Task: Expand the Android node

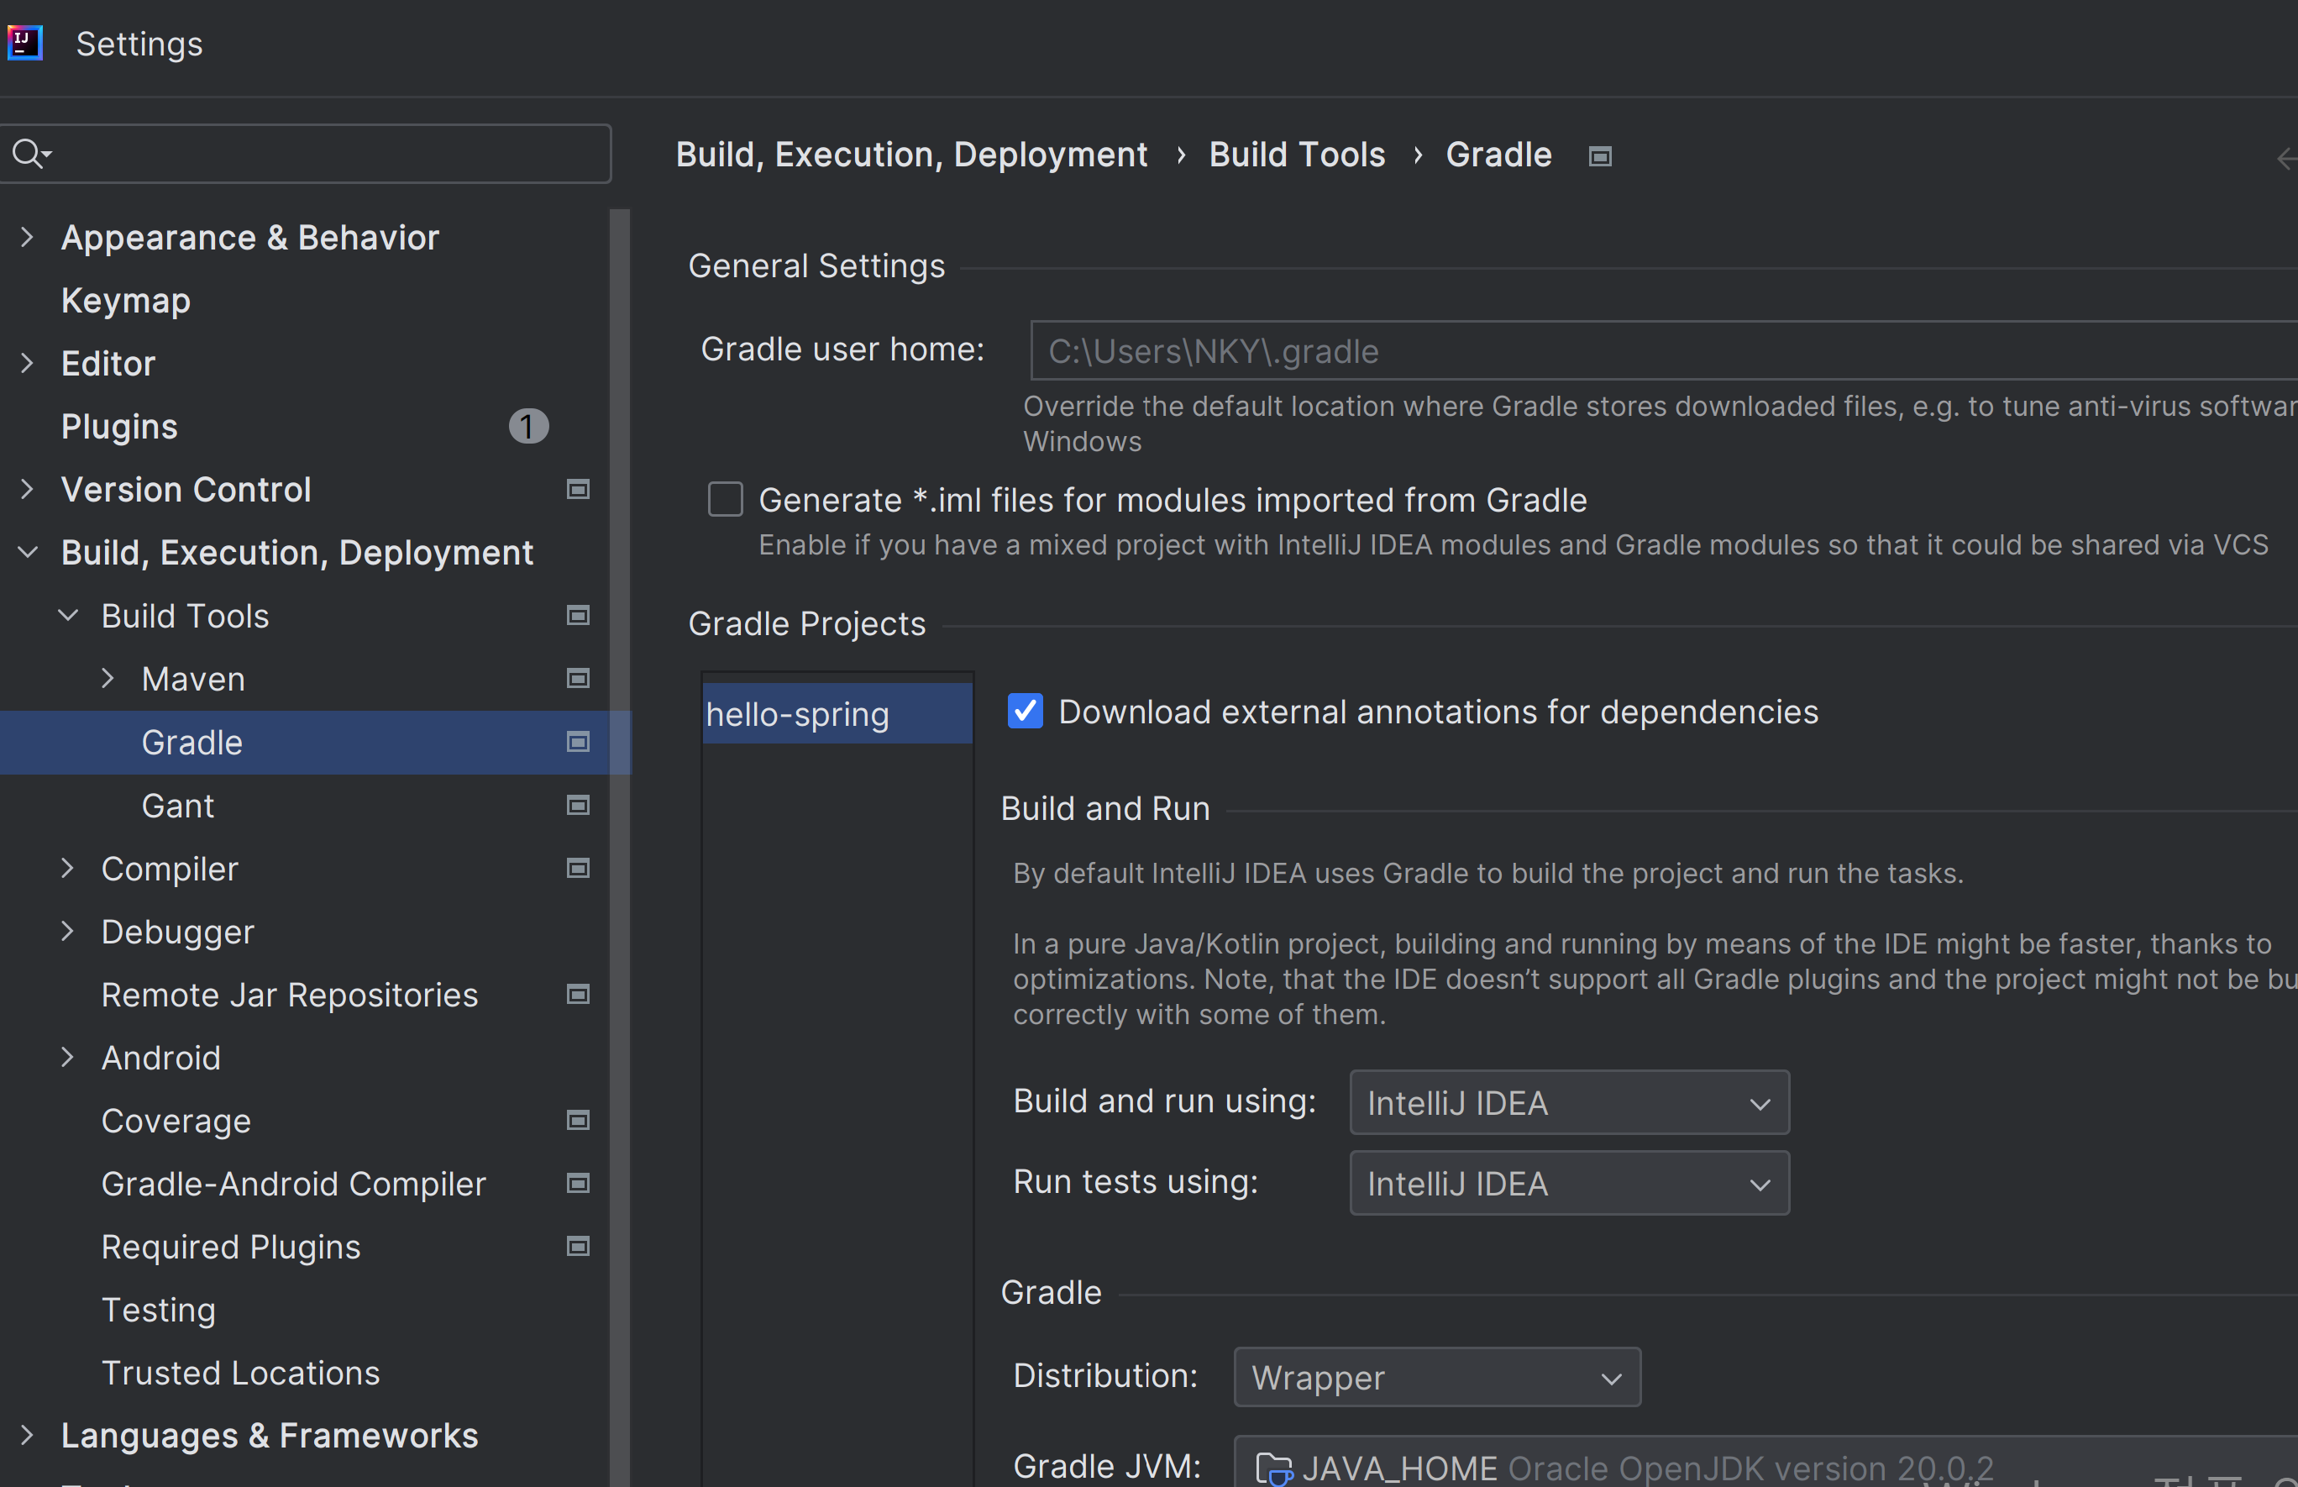Action: pos(67,1058)
